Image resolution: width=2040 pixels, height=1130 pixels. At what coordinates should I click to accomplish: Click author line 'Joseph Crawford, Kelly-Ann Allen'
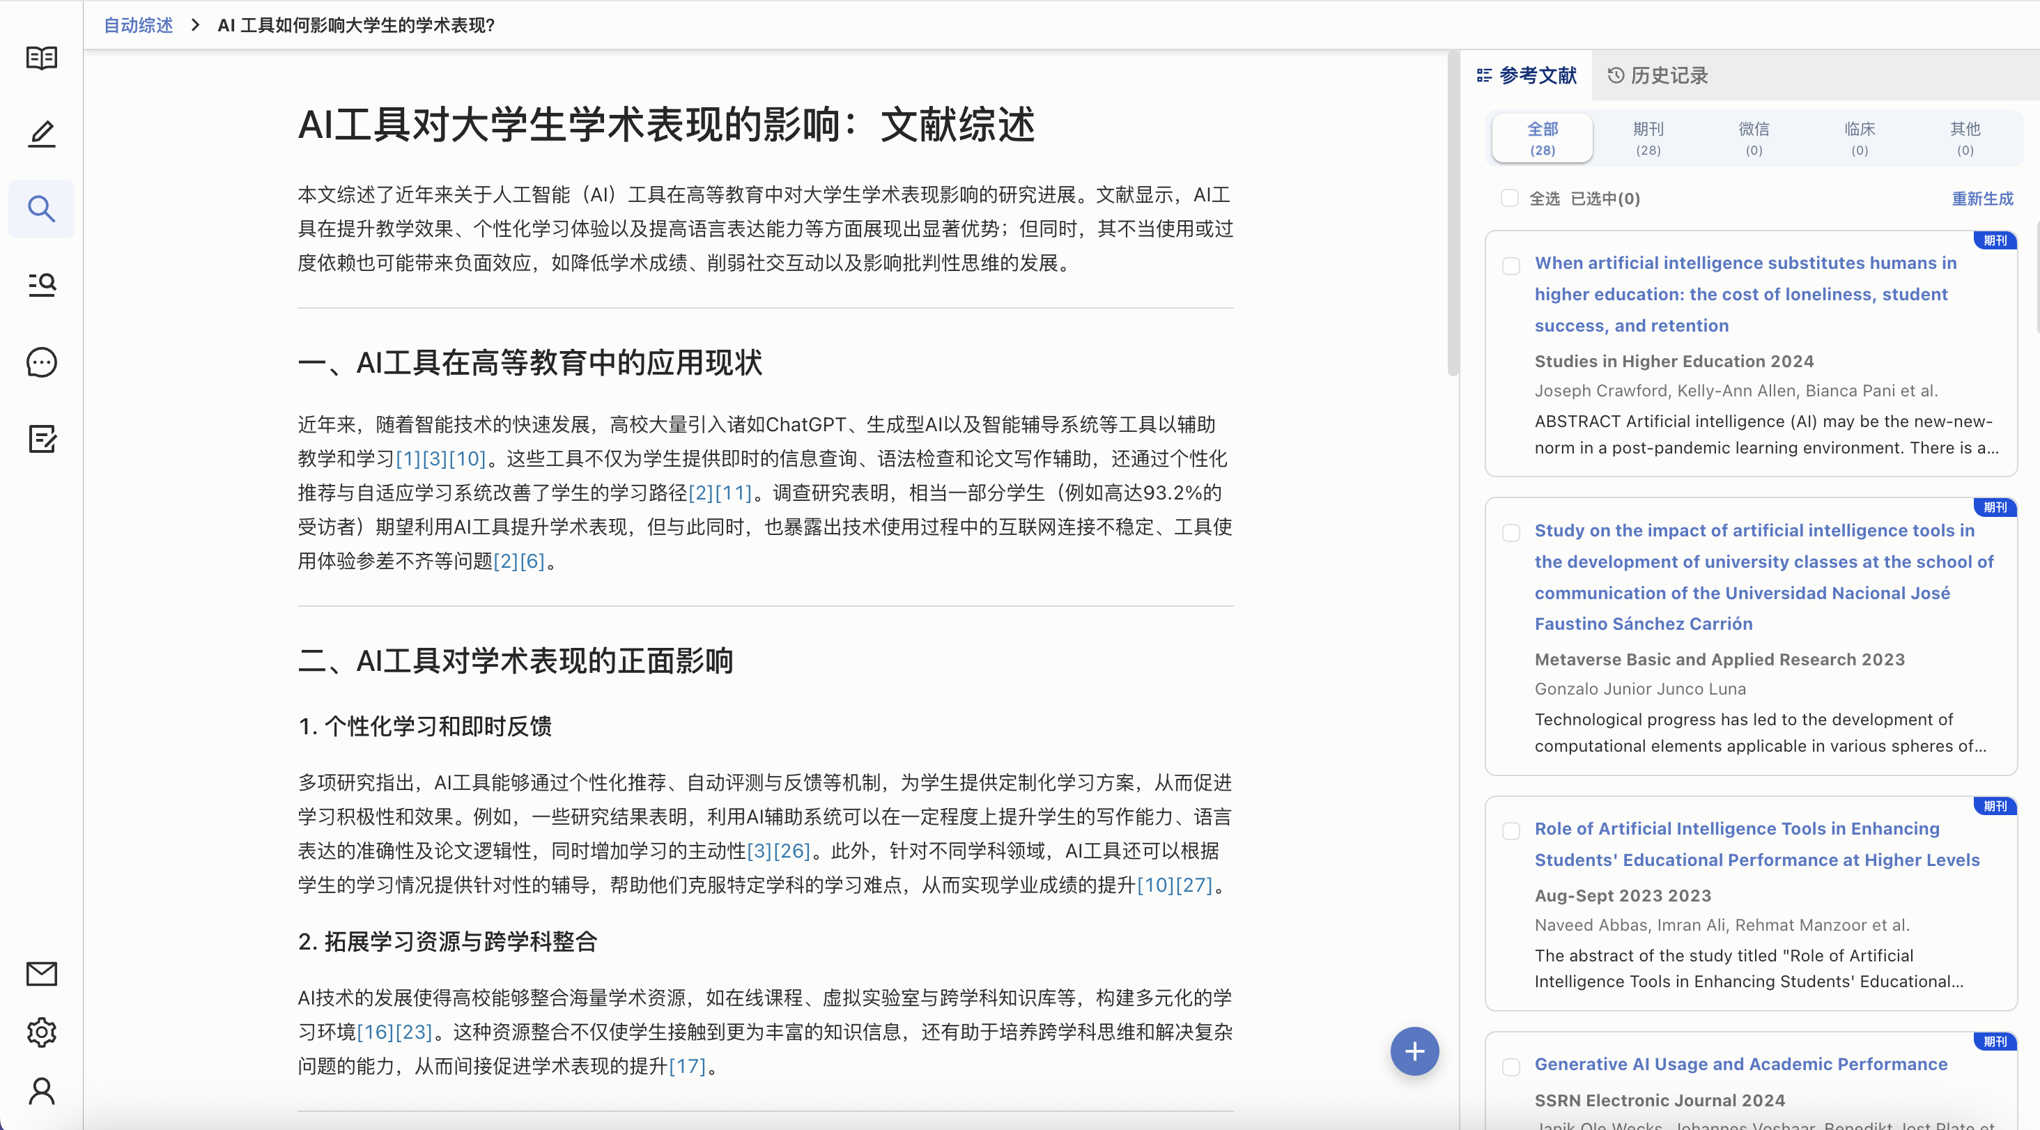pyautogui.click(x=1736, y=390)
